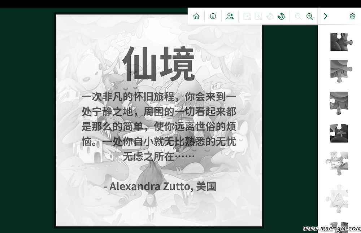Click the line 无虑之所在……
This screenshot has height=233, width=361.
[x=159, y=157]
